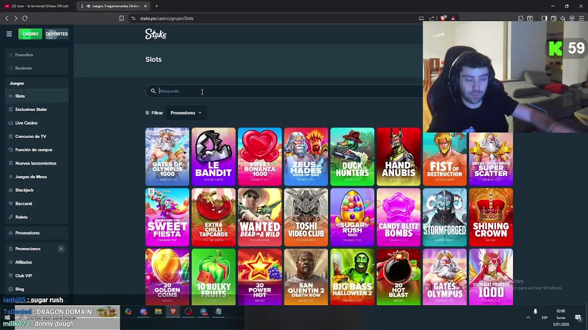Open Starlight Princess 1000 game
This screenshot has width=588, height=330.
491,277
